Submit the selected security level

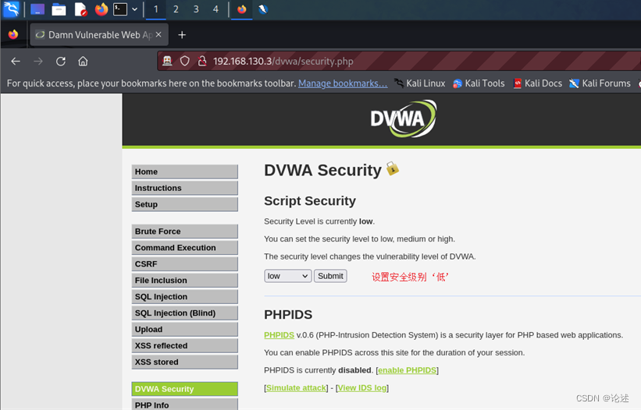[330, 276]
